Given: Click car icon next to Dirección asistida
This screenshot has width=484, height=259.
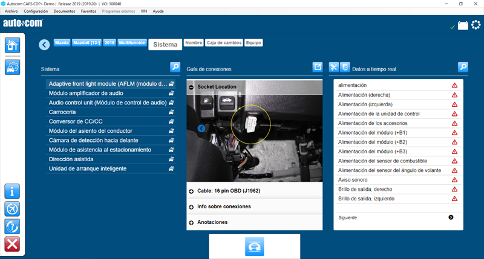Looking at the screenshot, I should point(171,159).
